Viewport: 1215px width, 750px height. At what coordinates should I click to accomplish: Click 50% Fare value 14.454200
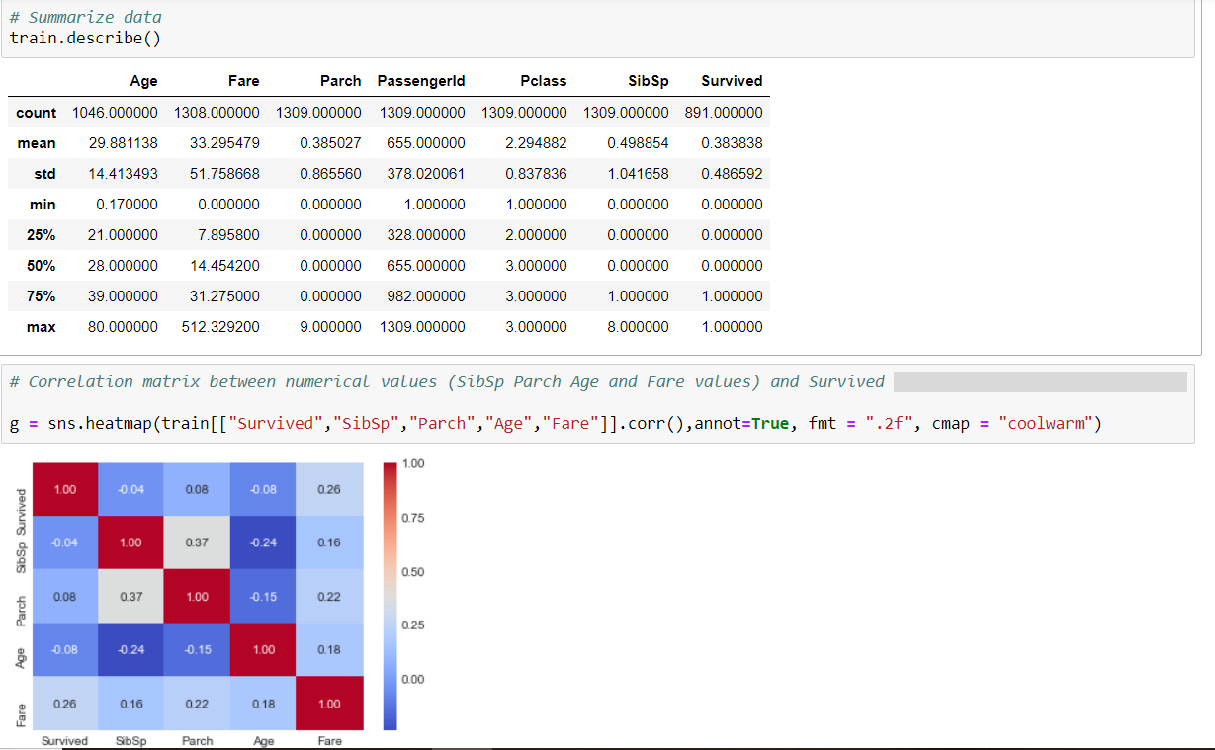pos(224,266)
